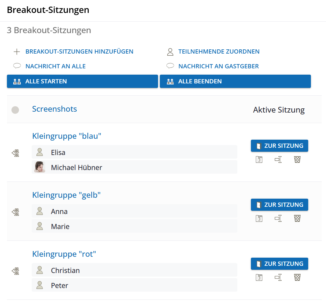
Task: Click door-window icon under Kleingruppe "gelb"
Action: 259,219
